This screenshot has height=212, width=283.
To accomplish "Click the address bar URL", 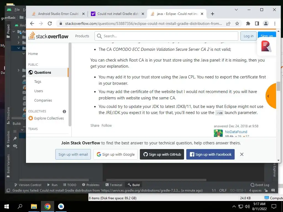I will (x=143, y=23).
